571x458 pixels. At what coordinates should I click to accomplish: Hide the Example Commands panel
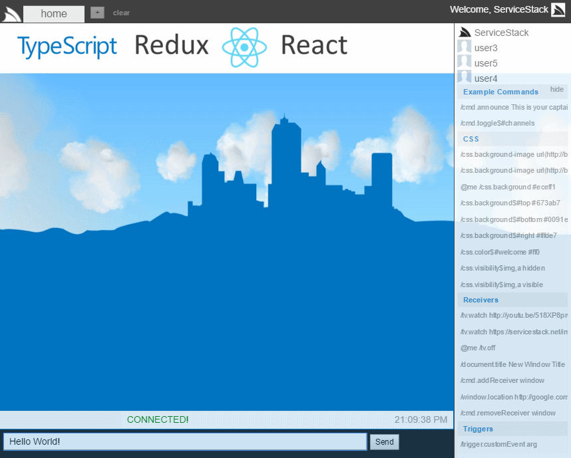coord(557,89)
